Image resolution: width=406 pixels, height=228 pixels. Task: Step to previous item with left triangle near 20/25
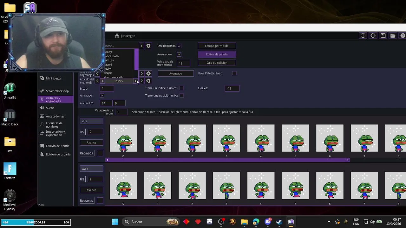102,81
